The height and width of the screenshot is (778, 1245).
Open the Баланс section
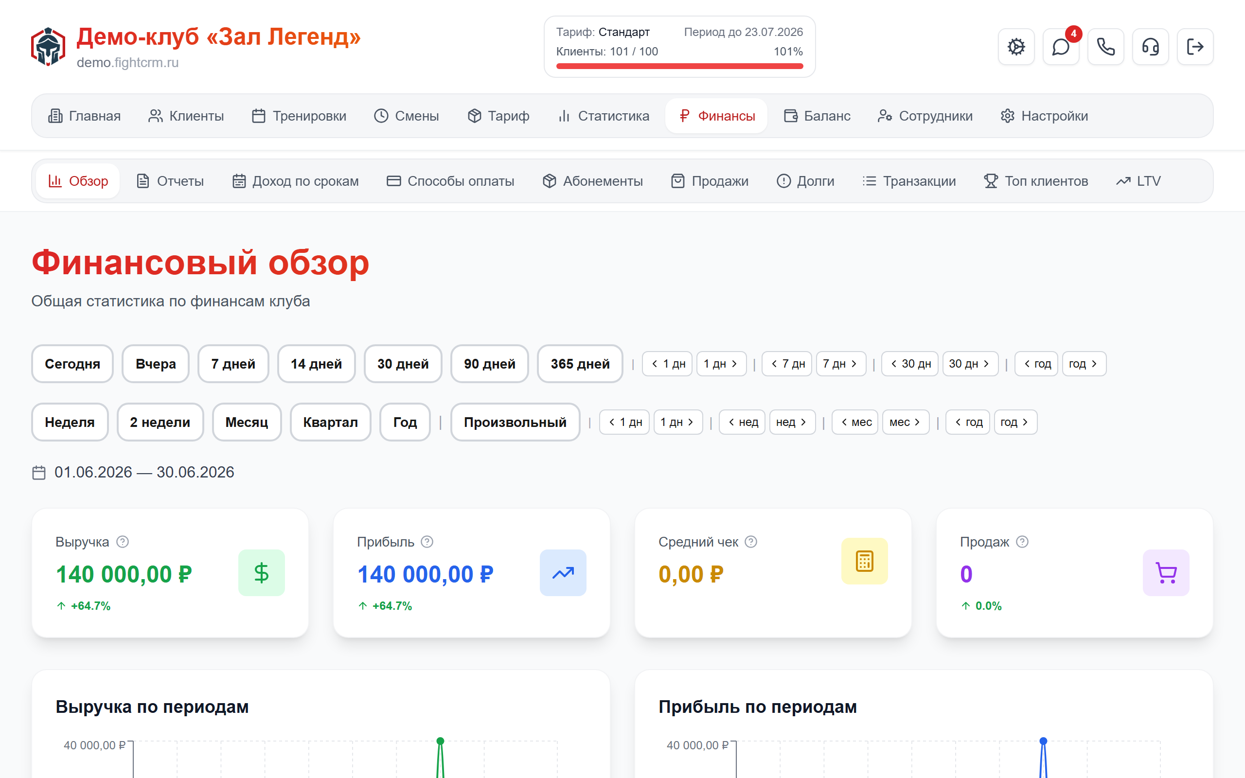(817, 116)
